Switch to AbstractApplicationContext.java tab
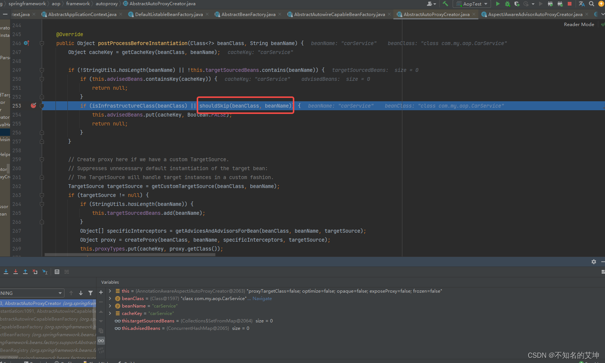Image resolution: width=605 pixels, height=363 pixels. point(82,15)
